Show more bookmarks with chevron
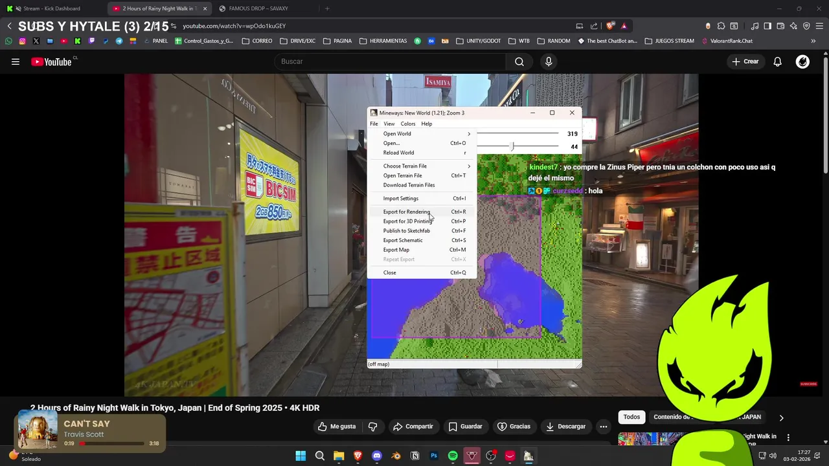 coord(813,41)
